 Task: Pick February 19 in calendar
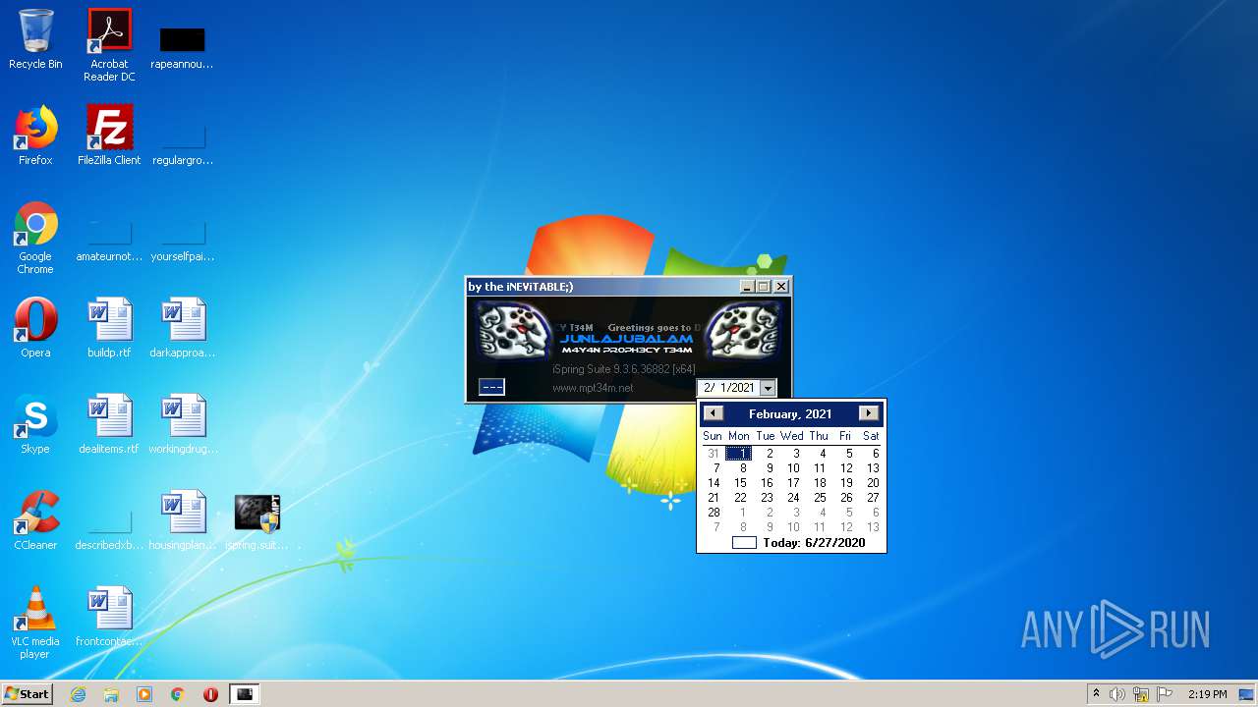click(x=846, y=483)
